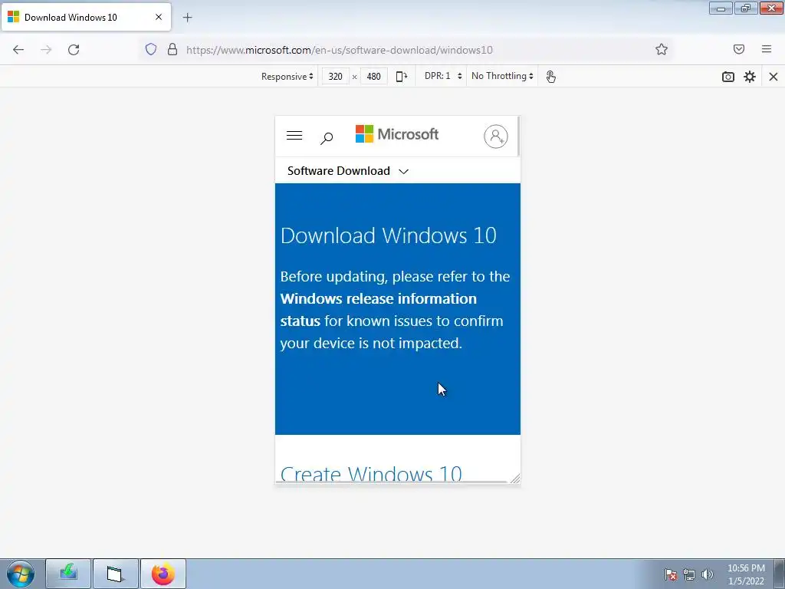Click the address bar URL
The height and width of the screenshot is (589, 785).
[340, 50]
